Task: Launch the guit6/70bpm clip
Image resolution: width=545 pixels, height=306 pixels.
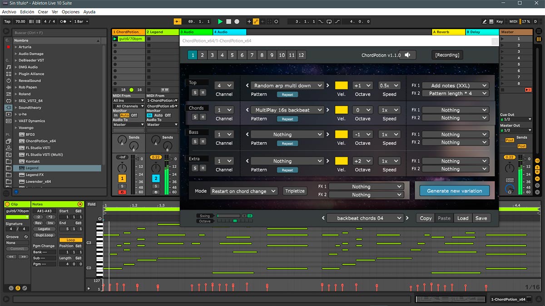Action: pos(115,39)
